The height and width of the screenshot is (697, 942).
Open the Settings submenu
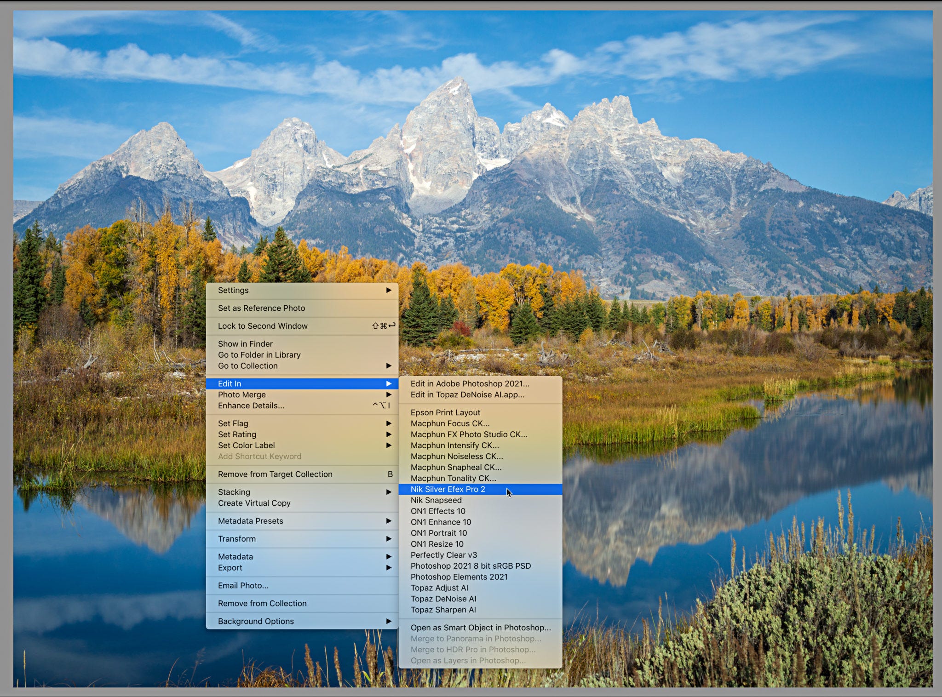tap(302, 290)
